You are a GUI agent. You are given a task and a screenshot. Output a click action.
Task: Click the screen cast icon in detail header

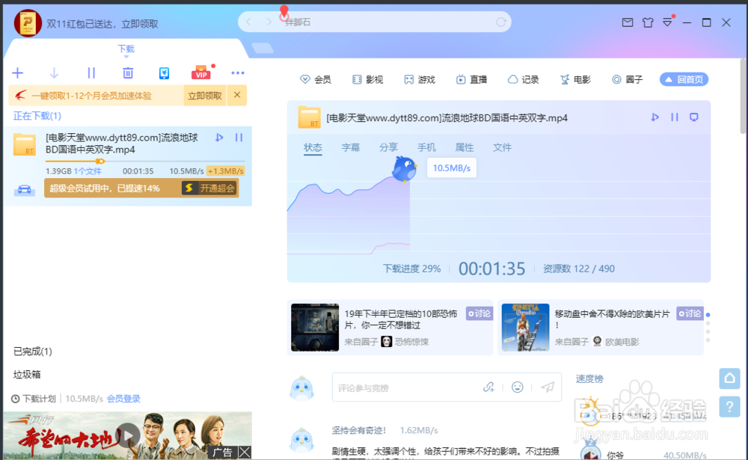point(694,117)
